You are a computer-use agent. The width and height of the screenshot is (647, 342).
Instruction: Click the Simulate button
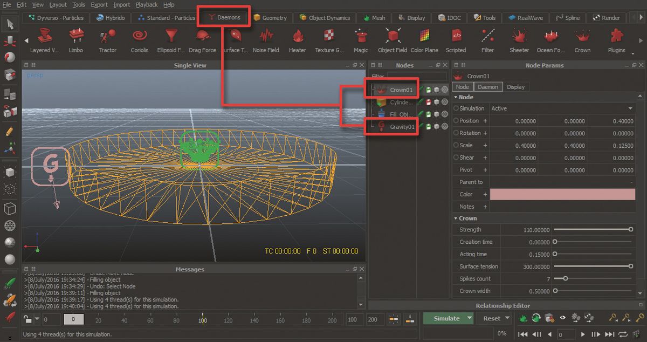[x=448, y=318]
